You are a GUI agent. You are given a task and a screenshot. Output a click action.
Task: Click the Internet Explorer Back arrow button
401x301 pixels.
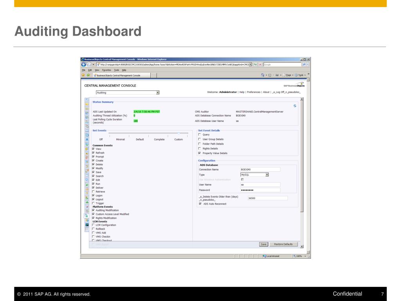(84, 65)
